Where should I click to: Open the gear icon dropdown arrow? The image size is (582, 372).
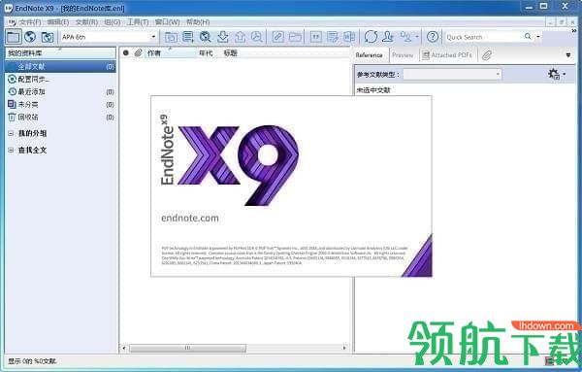(x=565, y=74)
